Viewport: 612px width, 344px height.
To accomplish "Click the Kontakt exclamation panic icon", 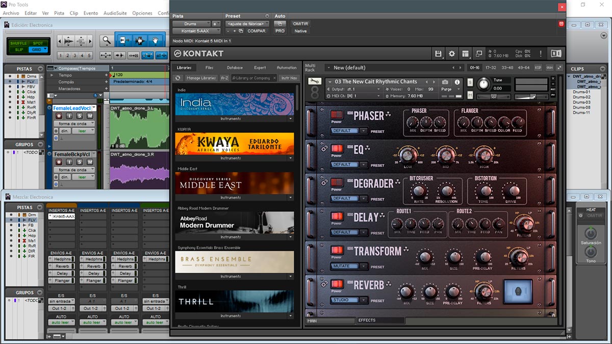I will (541, 54).
